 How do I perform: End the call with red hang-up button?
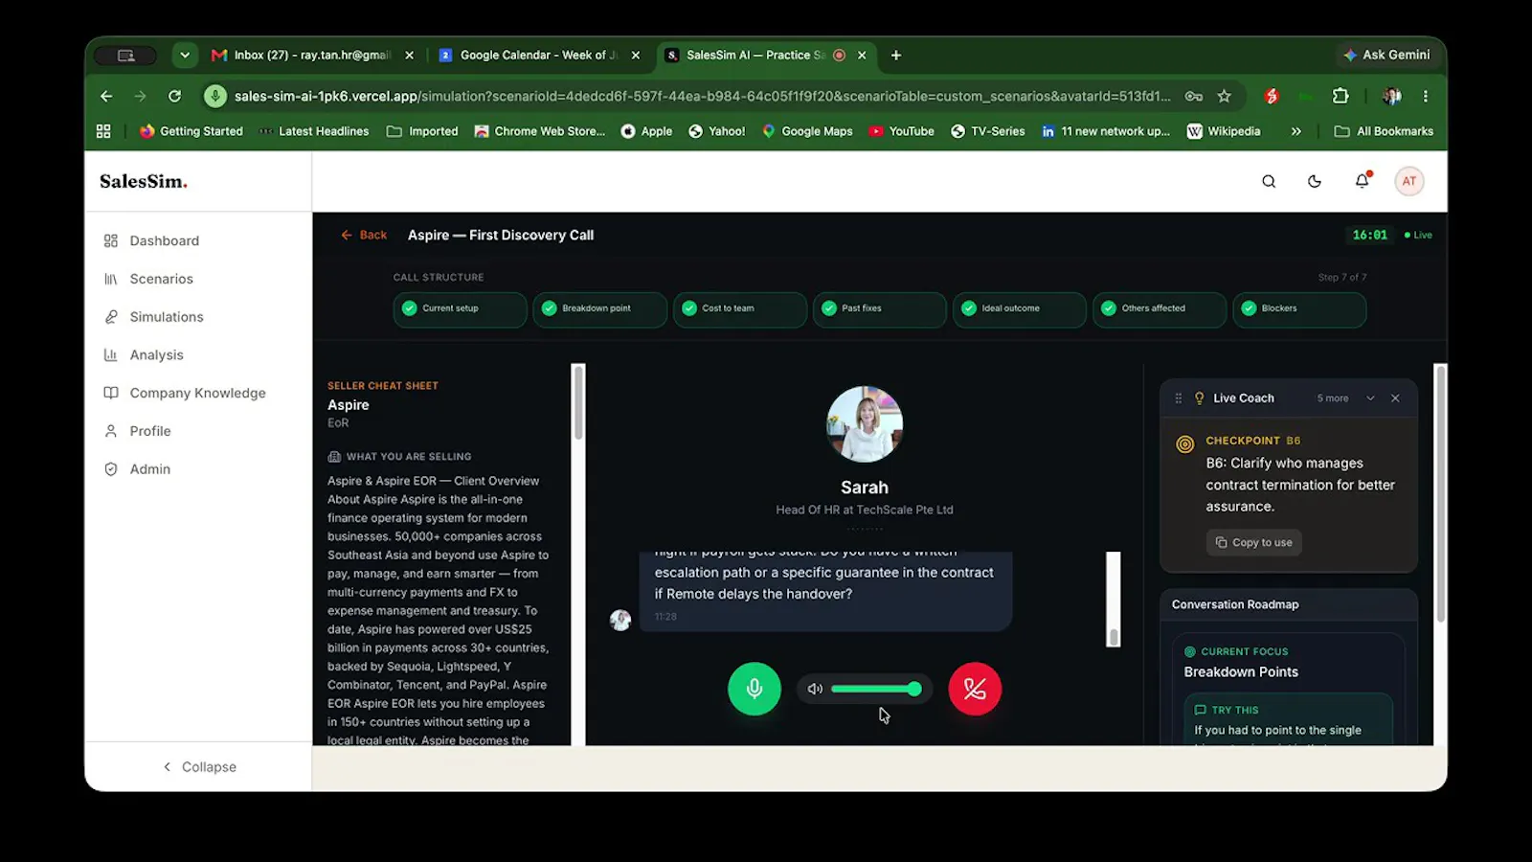click(x=975, y=689)
